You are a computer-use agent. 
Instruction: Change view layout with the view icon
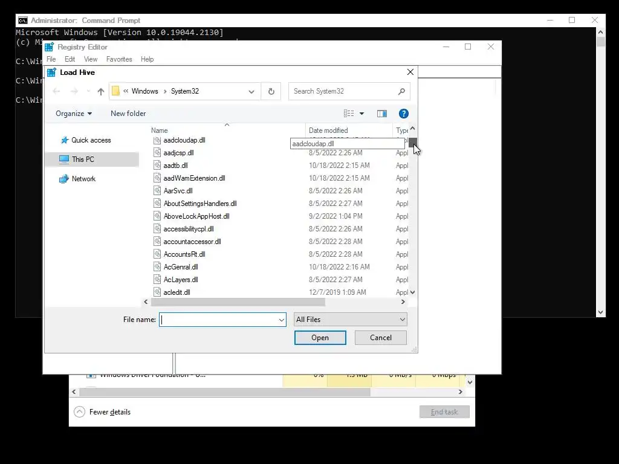point(349,114)
